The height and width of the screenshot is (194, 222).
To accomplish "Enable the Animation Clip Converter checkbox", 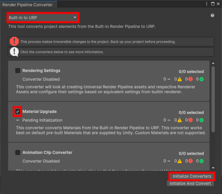I will coord(18,153).
